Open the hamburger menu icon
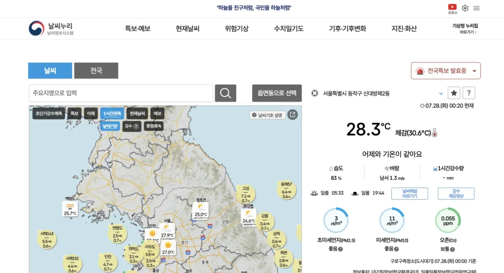Screen dimensions: 504x273 (x=476, y=8)
